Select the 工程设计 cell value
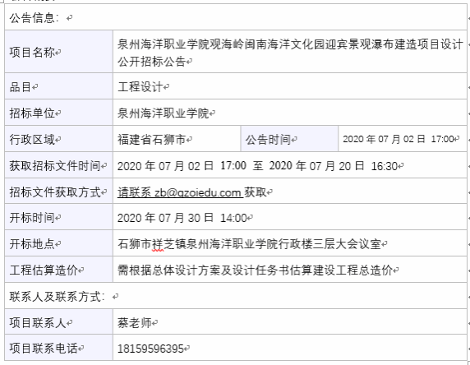 (140, 87)
